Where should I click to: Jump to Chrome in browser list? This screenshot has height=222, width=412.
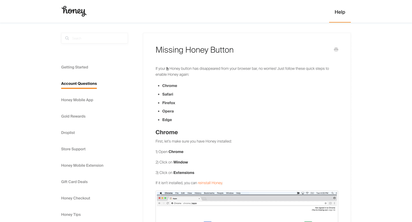coord(169,86)
